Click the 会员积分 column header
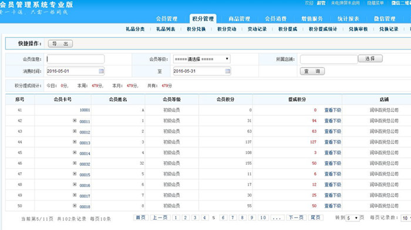 pyautogui.click(x=225, y=99)
